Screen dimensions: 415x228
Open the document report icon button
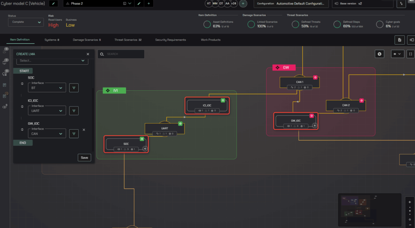pos(400,40)
